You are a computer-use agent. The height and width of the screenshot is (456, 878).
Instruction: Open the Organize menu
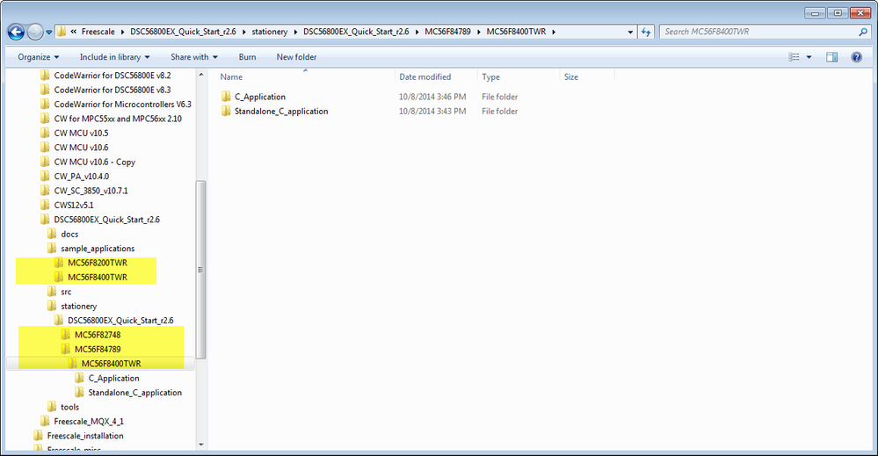38,57
